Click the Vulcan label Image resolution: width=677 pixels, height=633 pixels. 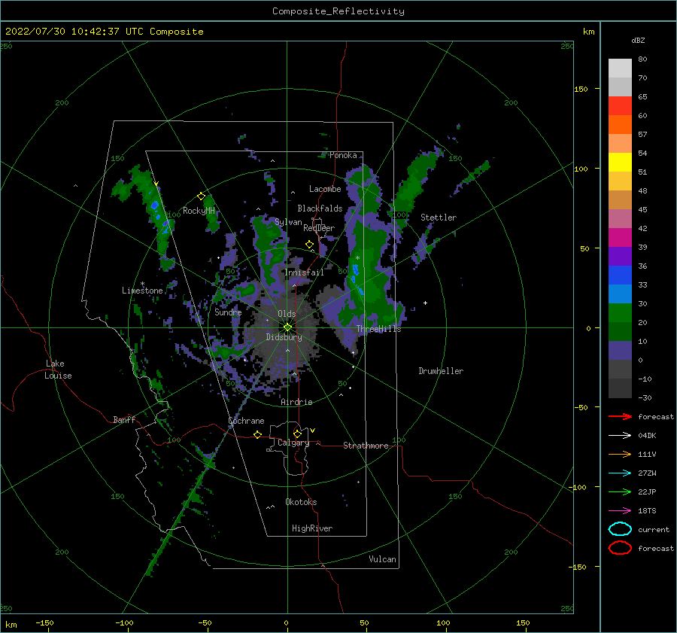point(382,559)
